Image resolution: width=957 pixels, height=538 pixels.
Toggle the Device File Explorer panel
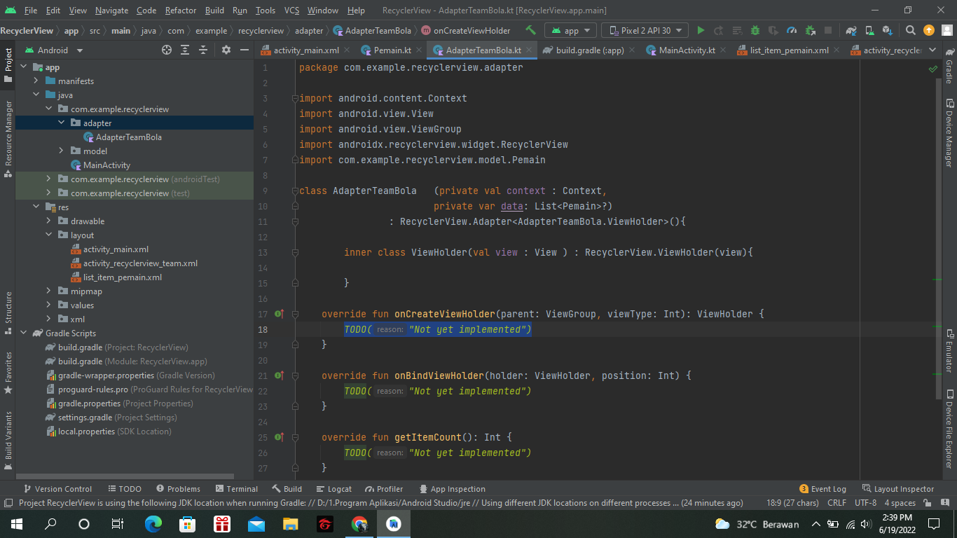click(949, 429)
